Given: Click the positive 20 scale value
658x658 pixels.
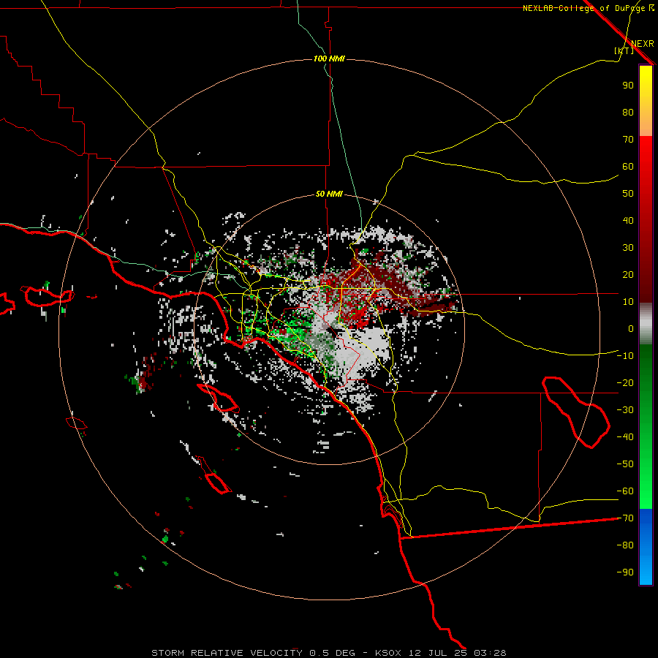Looking at the screenshot, I should pos(628,275).
